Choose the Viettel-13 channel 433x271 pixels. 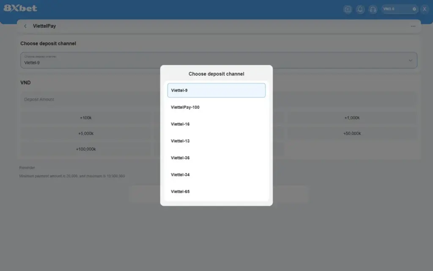(216, 141)
